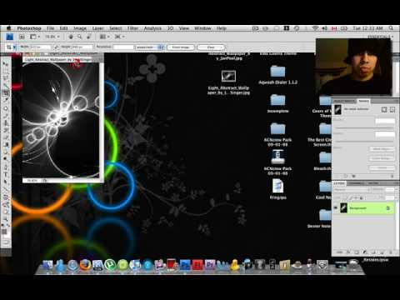
Task: Toggle mask visibility eye in Masks panel
Action: (x=353, y=176)
